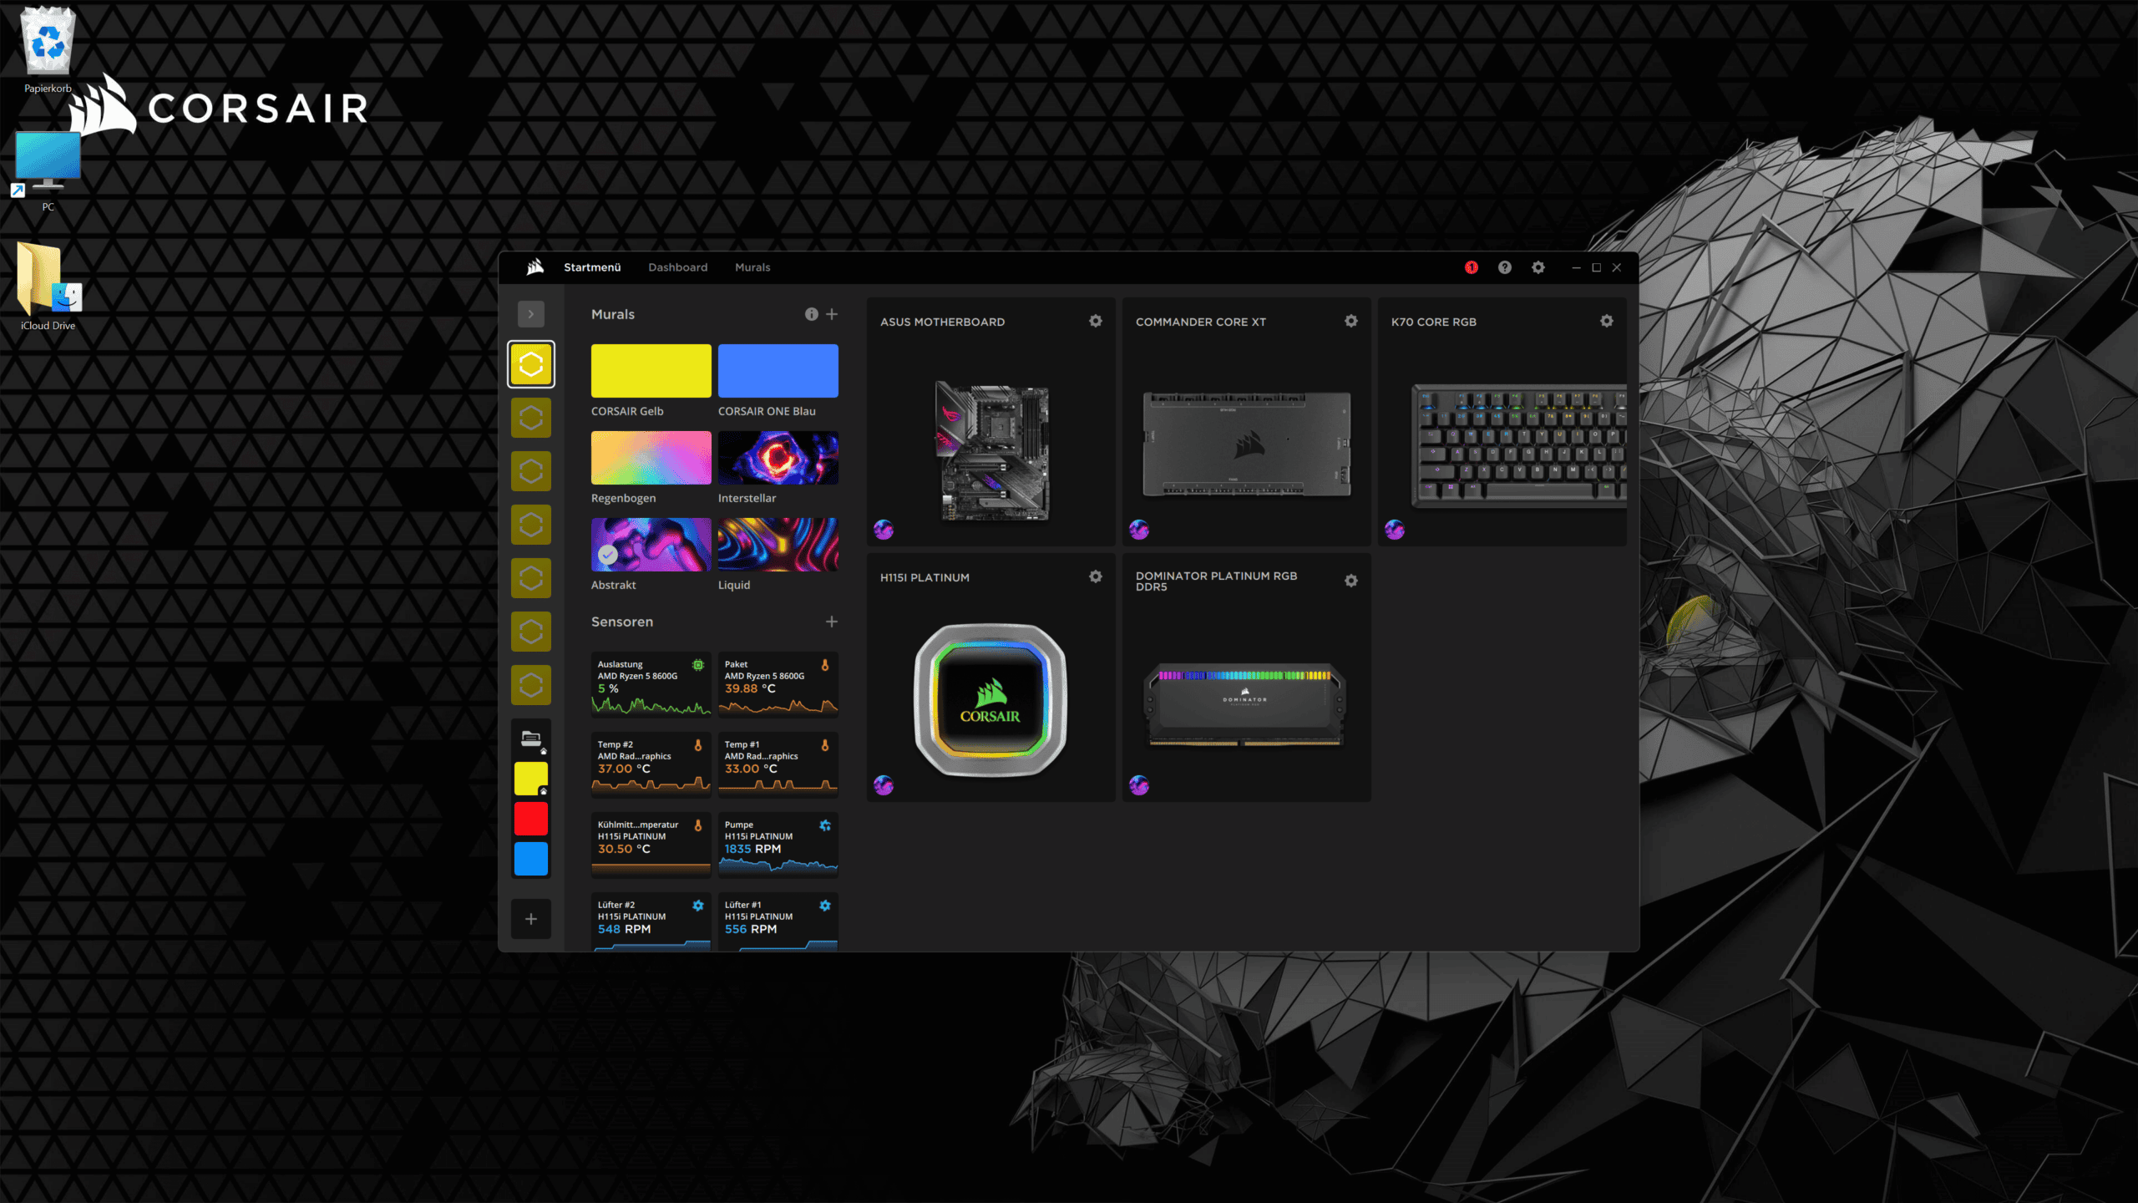Image resolution: width=2138 pixels, height=1203 pixels.
Task: Click the "37.00 °C" Temp #2 reading
Action: [x=624, y=769]
